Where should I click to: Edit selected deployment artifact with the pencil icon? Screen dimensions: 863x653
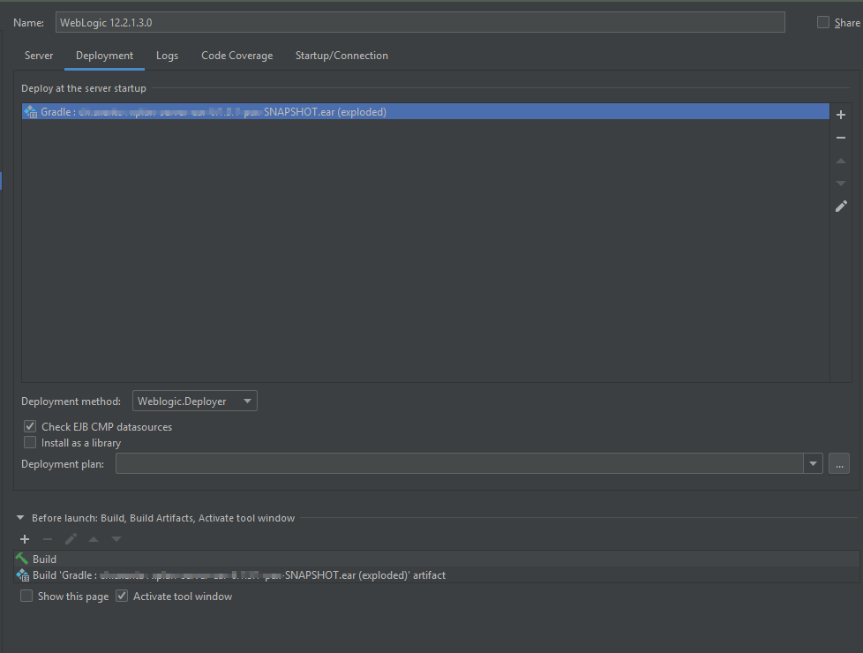841,206
